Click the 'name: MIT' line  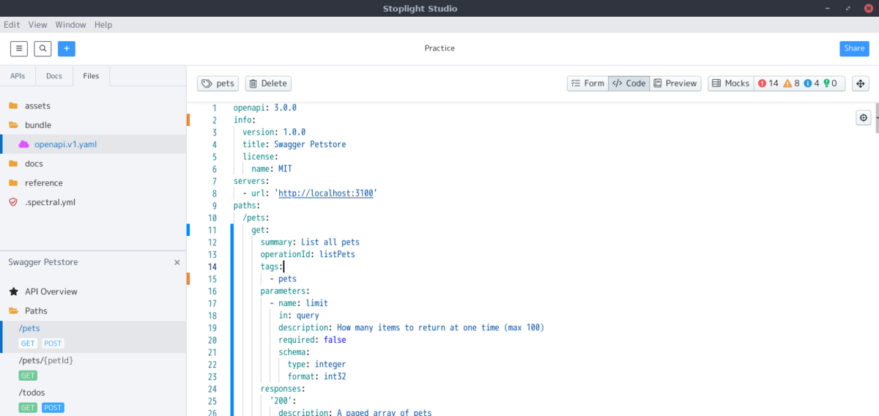point(272,169)
